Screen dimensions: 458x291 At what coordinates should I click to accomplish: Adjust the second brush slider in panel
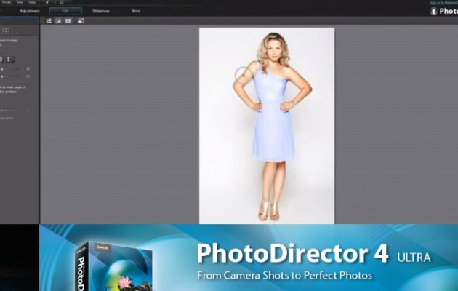point(10,76)
